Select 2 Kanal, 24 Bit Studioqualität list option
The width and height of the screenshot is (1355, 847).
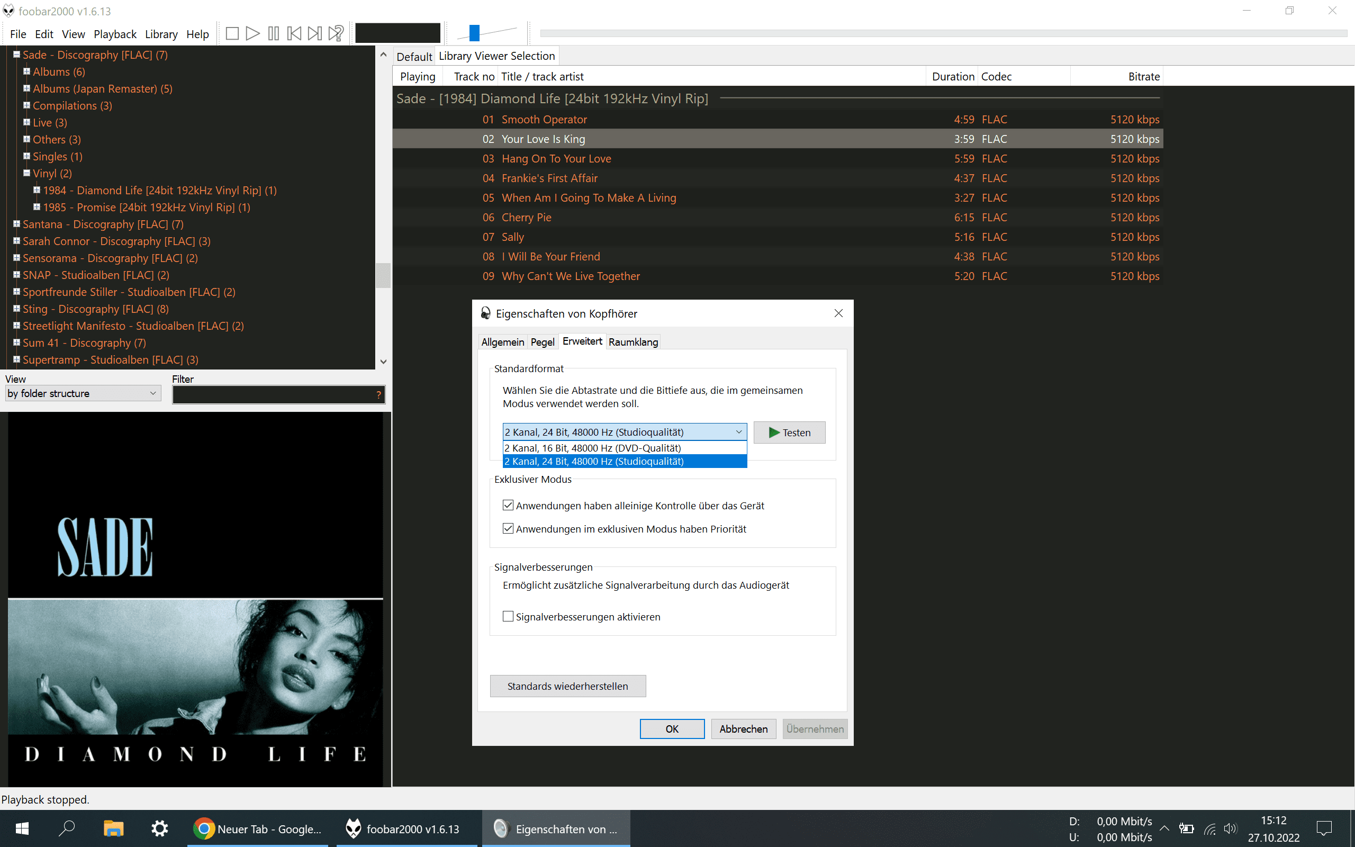pos(625,461)
